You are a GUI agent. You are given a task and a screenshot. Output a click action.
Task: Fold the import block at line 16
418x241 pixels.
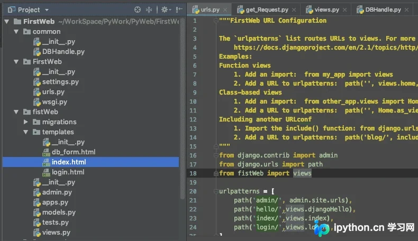pyautogui.click(x=216, y=155)
